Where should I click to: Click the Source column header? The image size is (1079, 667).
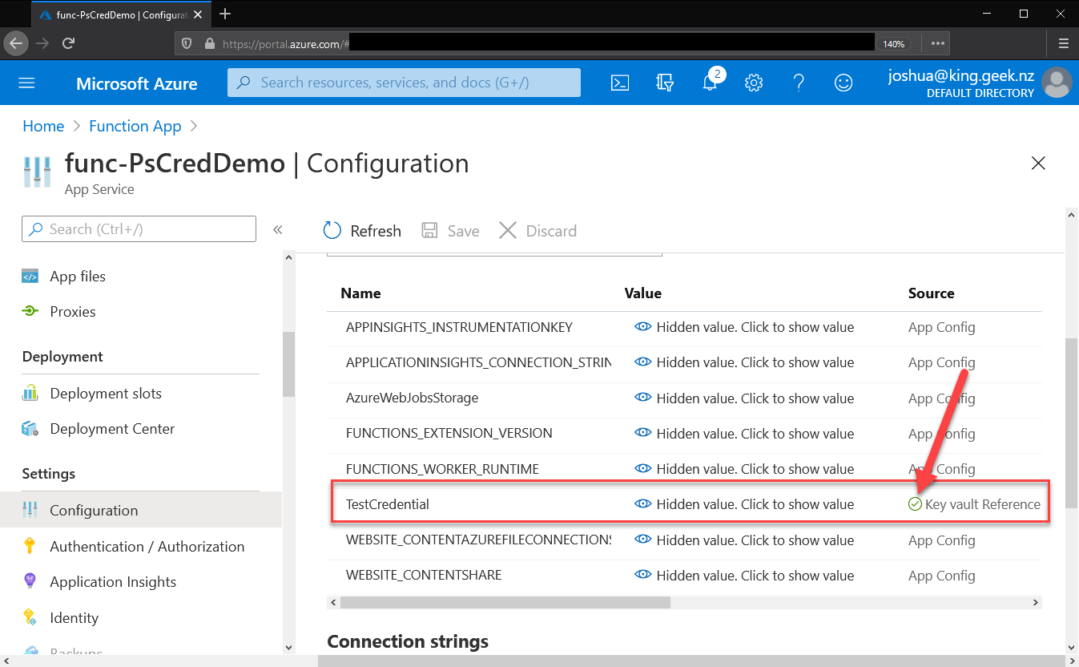[x=932, y=293]
